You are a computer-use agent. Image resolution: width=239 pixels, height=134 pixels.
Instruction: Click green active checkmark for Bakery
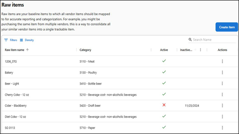[164, 72]
